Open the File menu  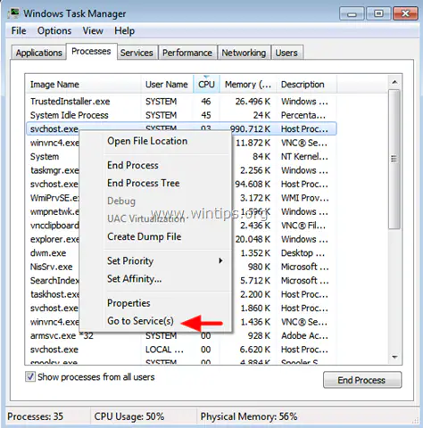tap(19, 30)
